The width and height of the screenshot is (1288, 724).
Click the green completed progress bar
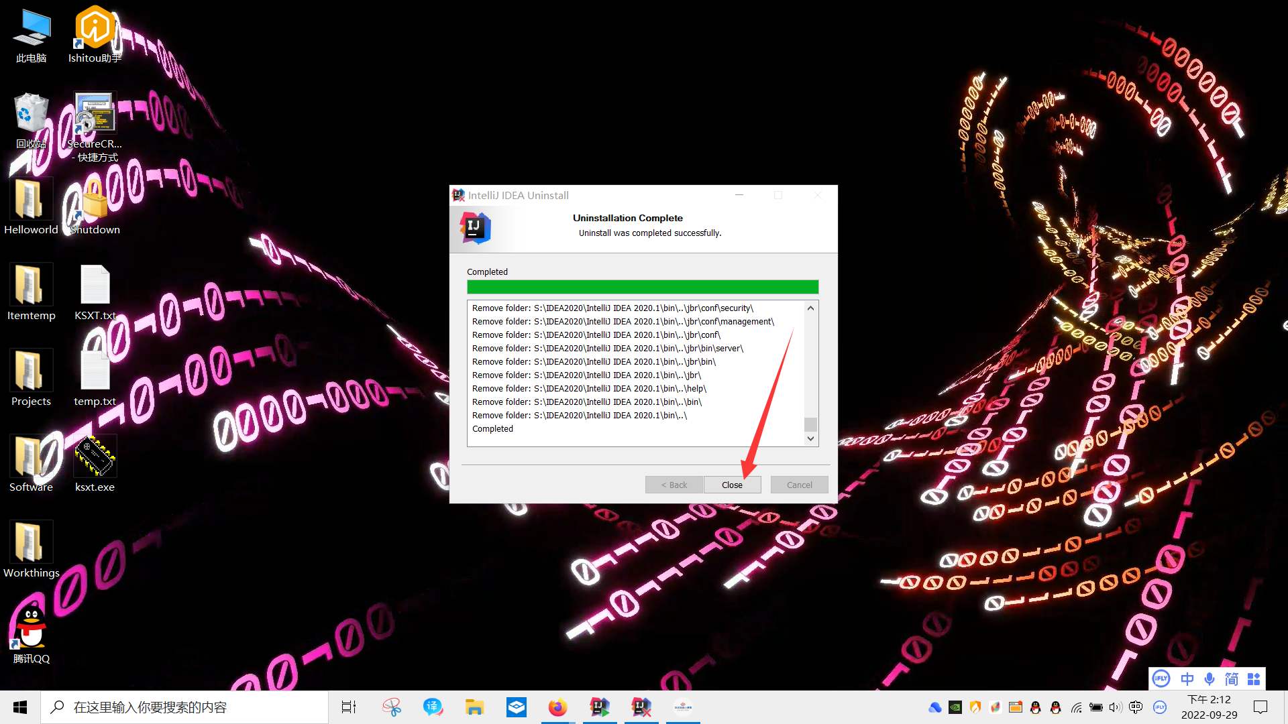642,287
